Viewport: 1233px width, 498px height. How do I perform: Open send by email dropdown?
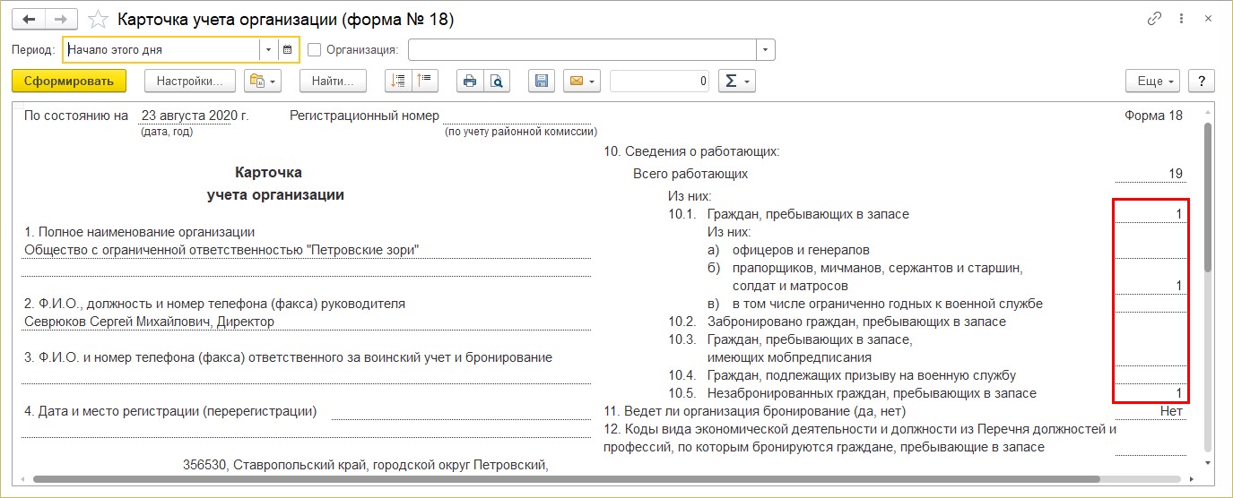point(581,81)
